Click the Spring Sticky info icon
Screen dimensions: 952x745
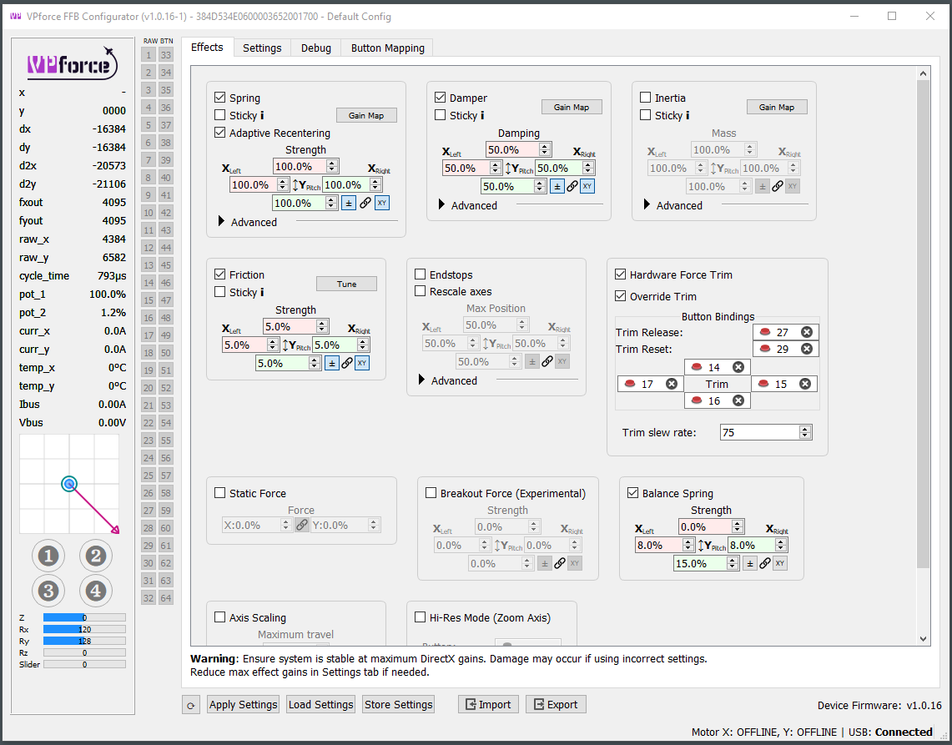click(262, 115)
